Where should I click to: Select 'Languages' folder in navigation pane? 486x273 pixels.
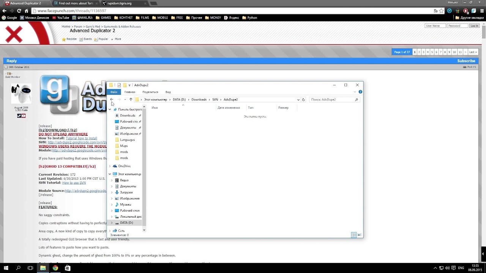click(127, 140)
